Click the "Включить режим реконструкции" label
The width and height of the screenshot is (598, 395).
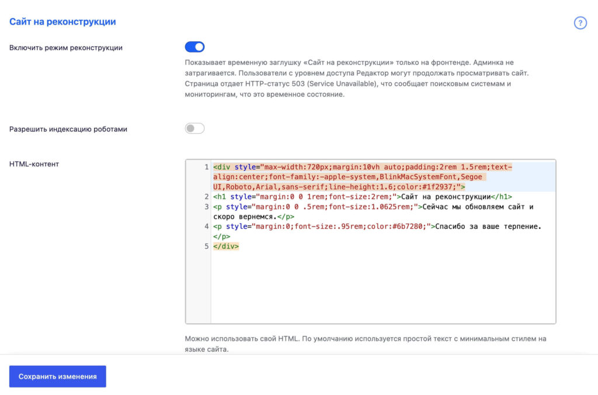click(x=66, y=48)
